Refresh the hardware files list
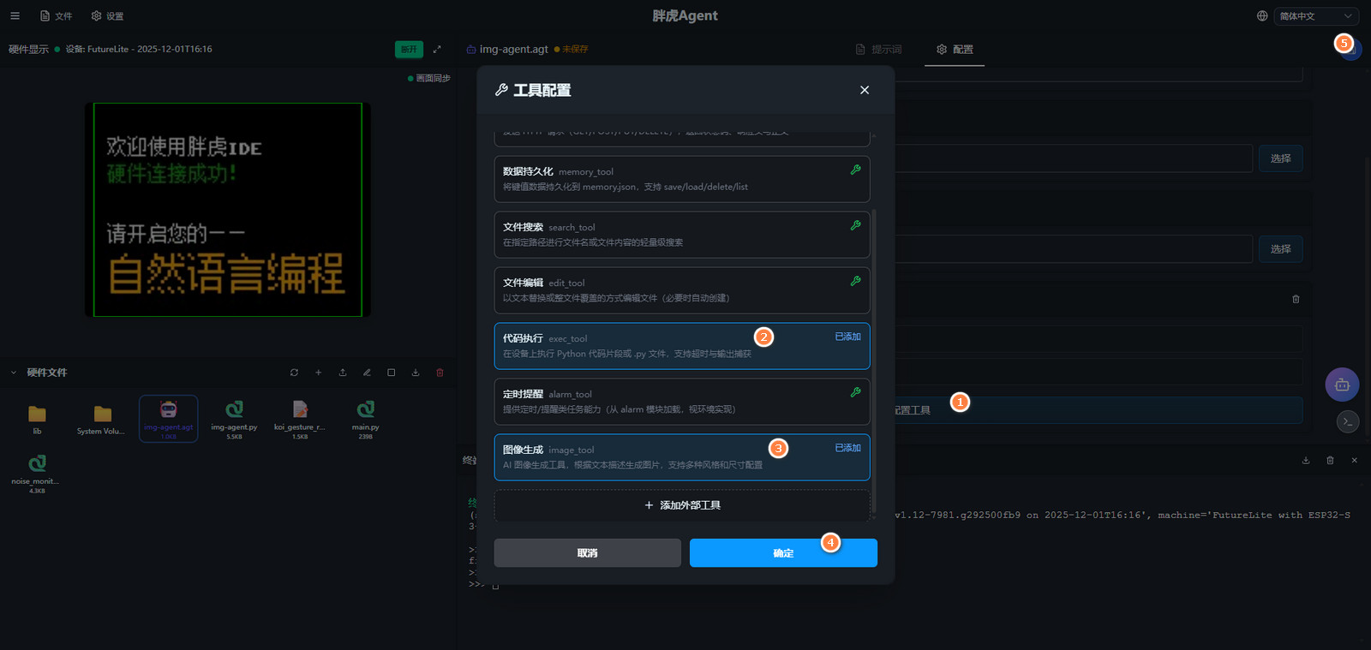This screenshot has width=1371, height=650. pos(294,373)
